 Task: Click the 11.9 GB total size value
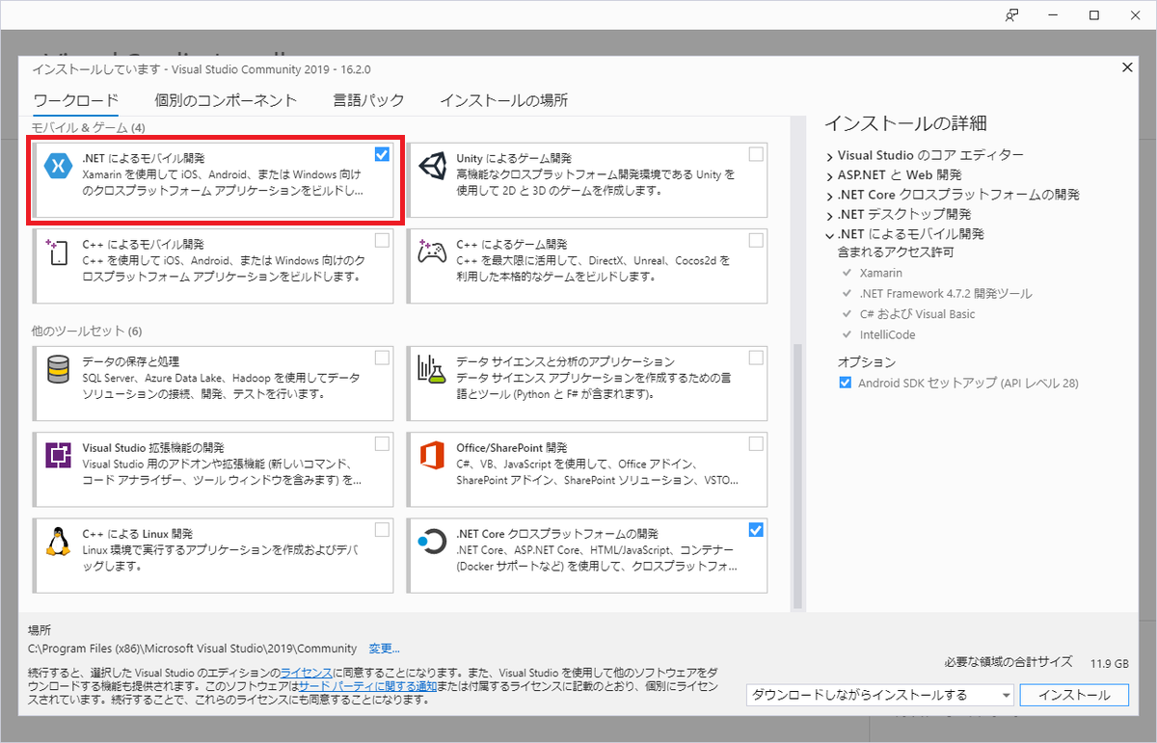tap(1109, 664)
